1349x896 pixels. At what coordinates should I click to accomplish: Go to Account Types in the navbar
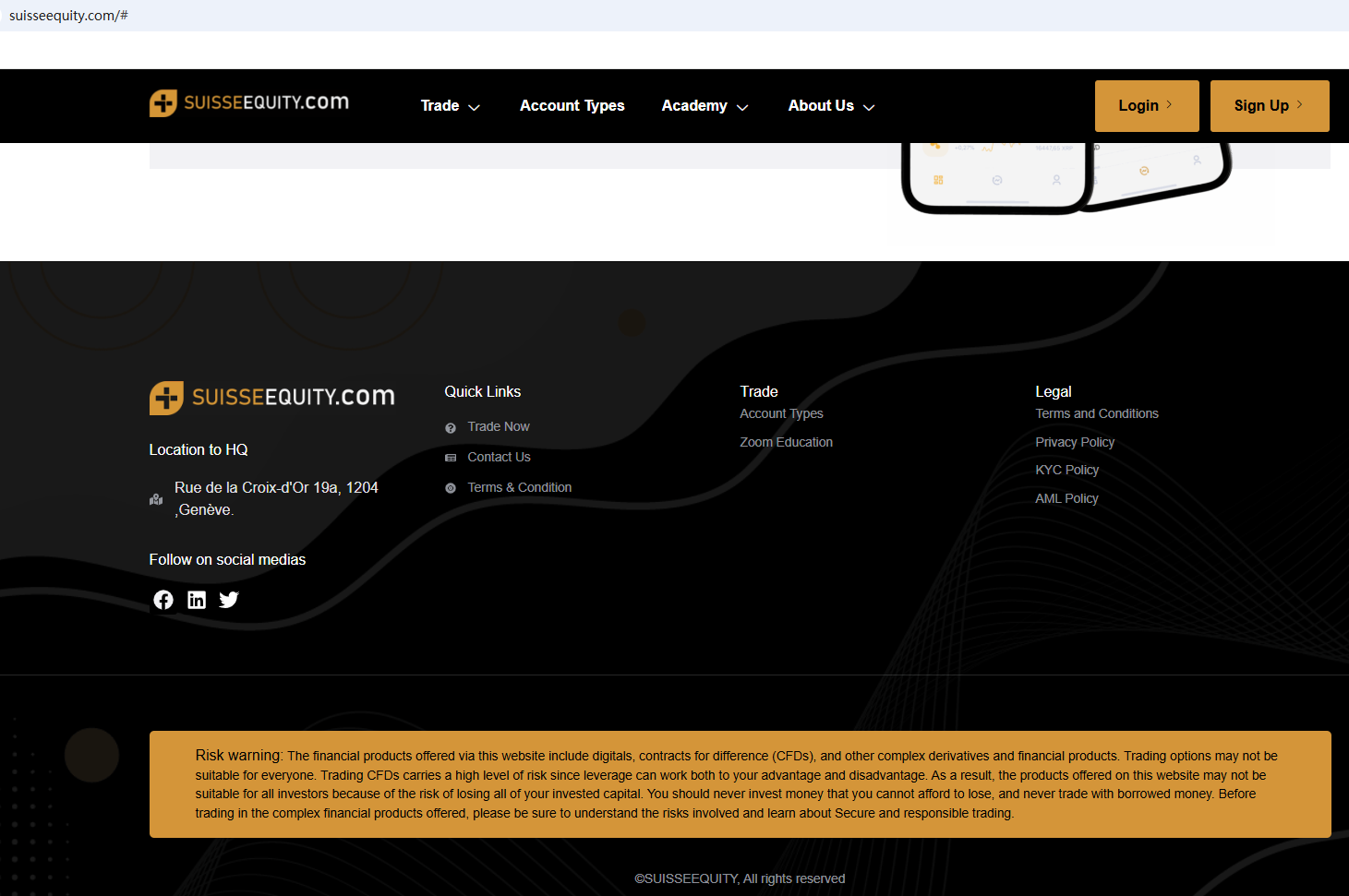coord(572,106)
